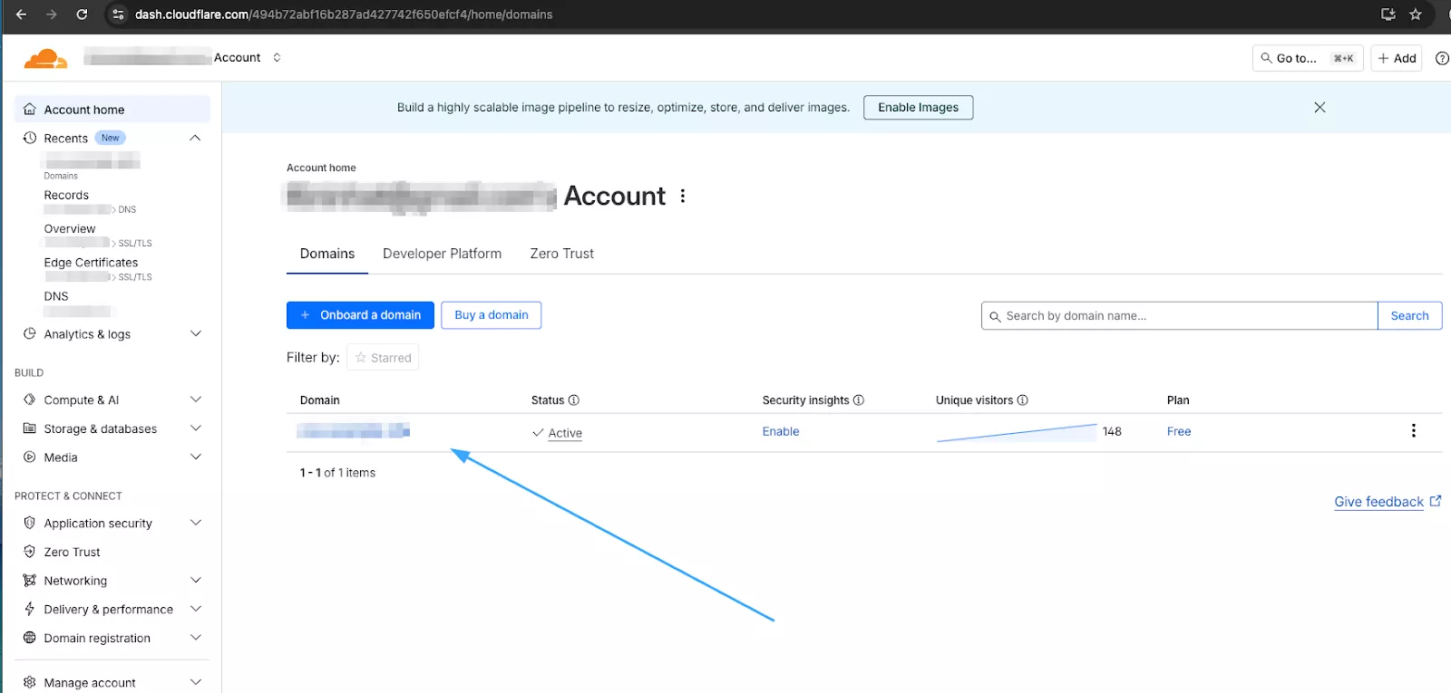This screenshot has width=1451, height=693.
Task: Click the Application security shield icon
Action: [x=30, y=523]
